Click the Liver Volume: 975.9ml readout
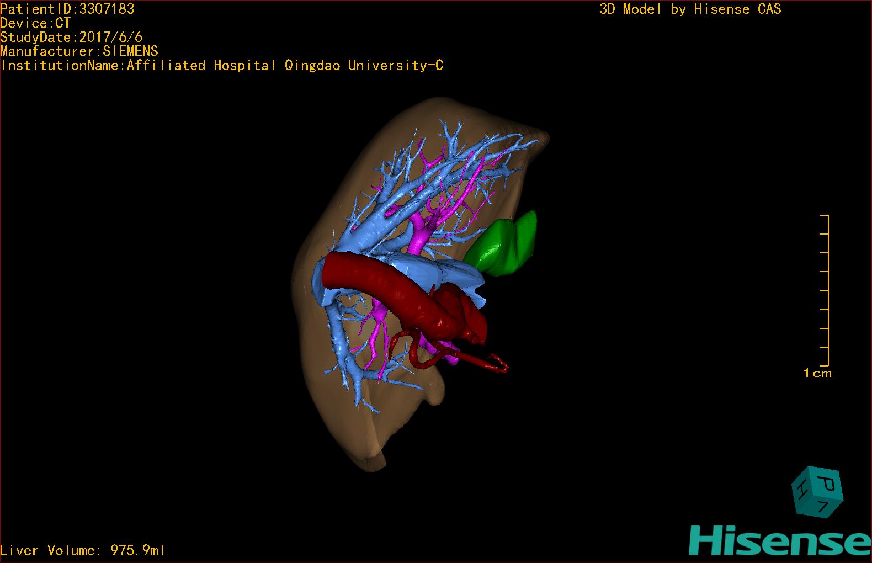872x563 pixels. coord(83,550)
